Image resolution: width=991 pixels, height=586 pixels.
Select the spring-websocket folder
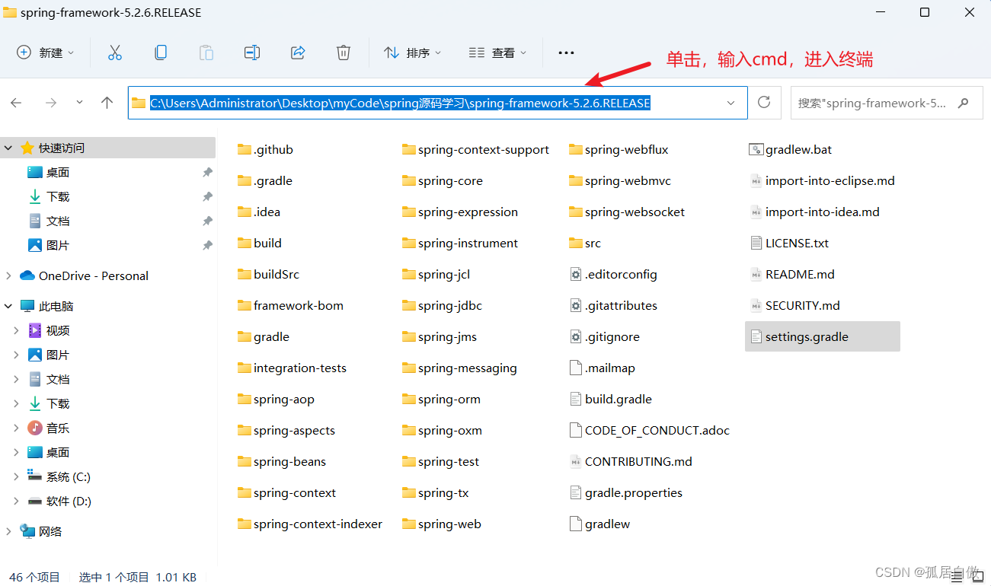coord(627,212)
